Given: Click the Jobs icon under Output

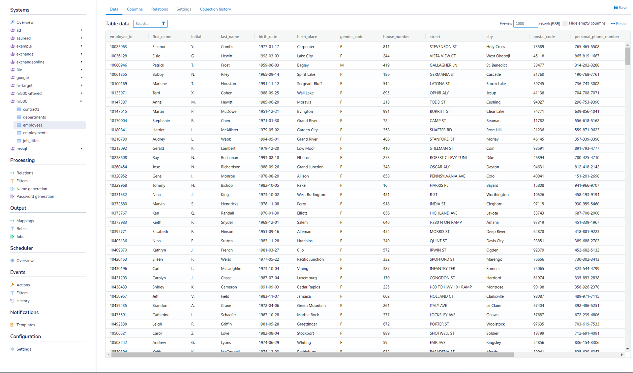Looking at the screenshot, I should pyautogui.click(x=13, y=236).
